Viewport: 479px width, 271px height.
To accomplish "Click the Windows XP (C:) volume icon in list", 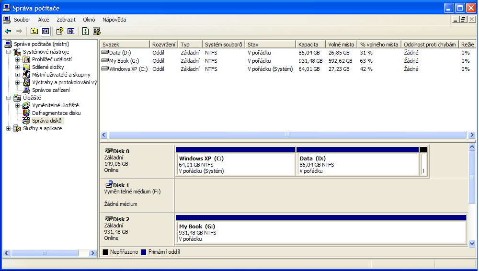I will coord(105,69).
